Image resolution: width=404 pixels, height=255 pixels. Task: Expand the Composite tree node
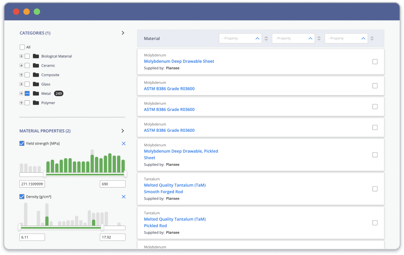pyautogui.click(x=21, y=75)
